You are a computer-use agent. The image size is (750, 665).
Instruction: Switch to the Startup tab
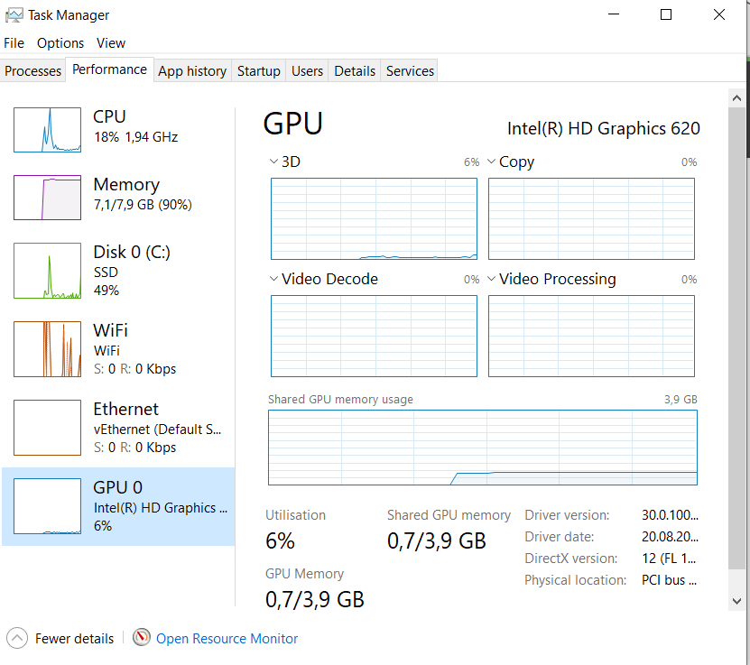(x=259, y=70)
